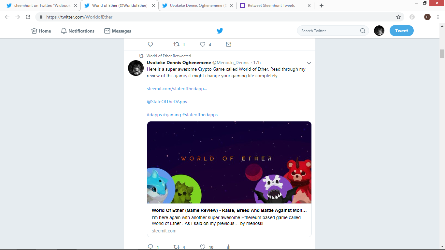Click the World of Ether Retweeted label
The image size is (445, 250).
tap(169, 56)
